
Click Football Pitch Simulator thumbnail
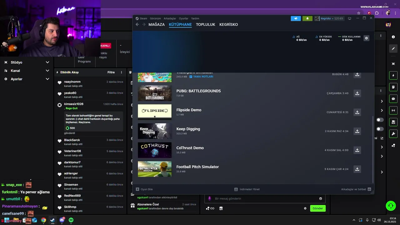click(155, 169)
